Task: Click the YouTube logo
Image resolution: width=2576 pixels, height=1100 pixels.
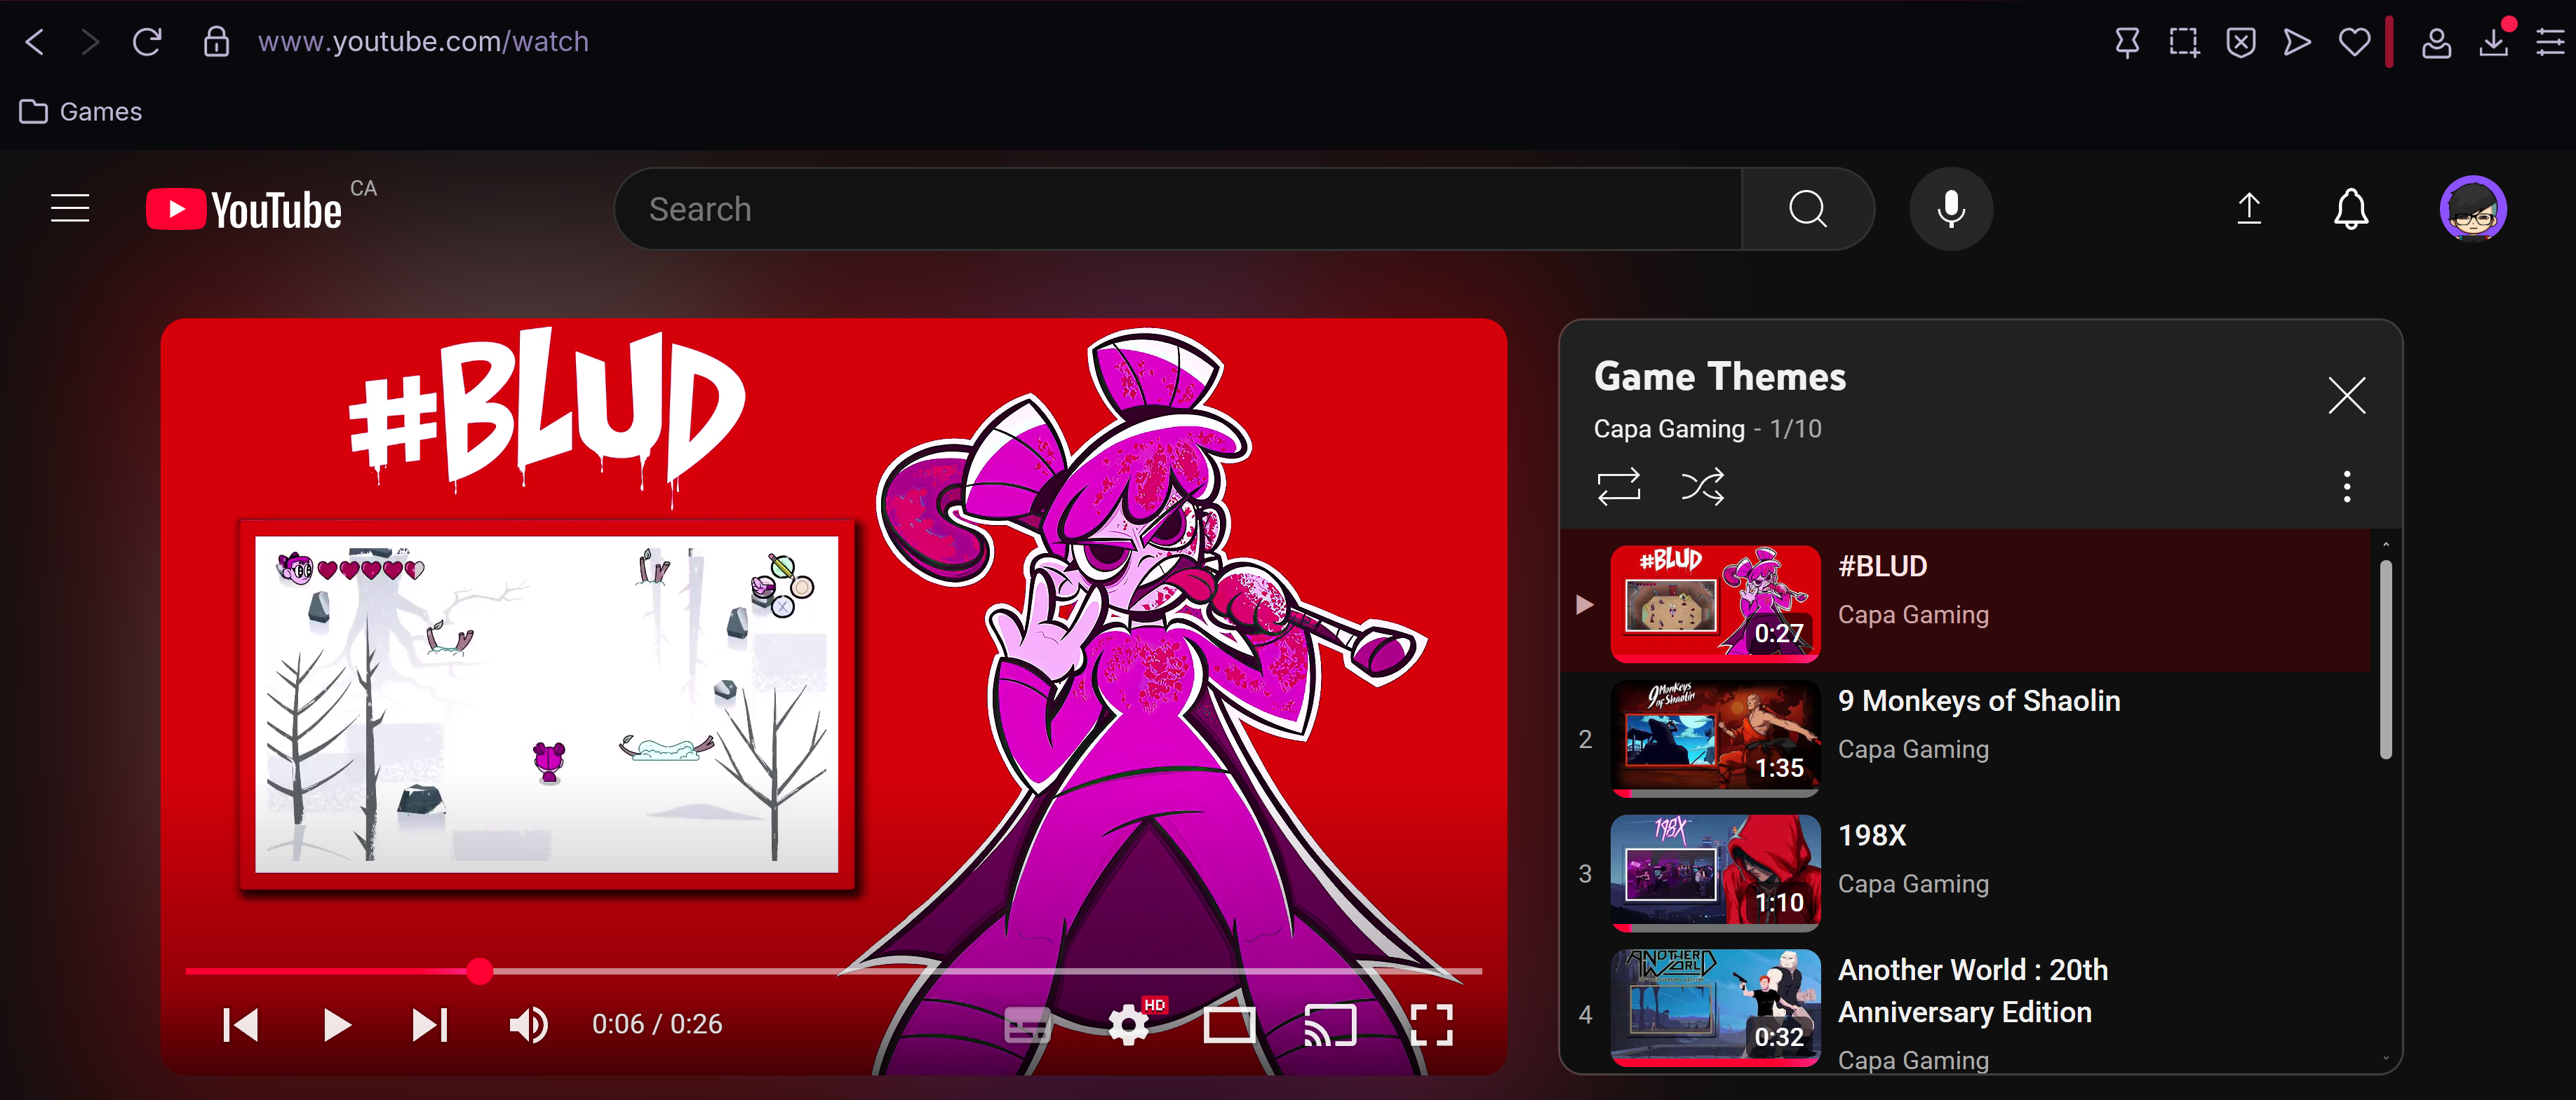Action: 244,209
